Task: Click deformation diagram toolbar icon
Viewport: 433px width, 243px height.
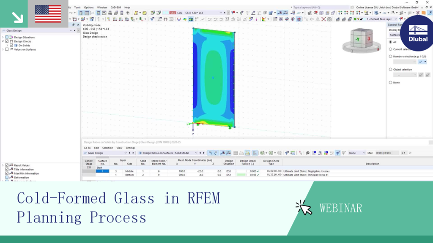Action: point(179,19)
